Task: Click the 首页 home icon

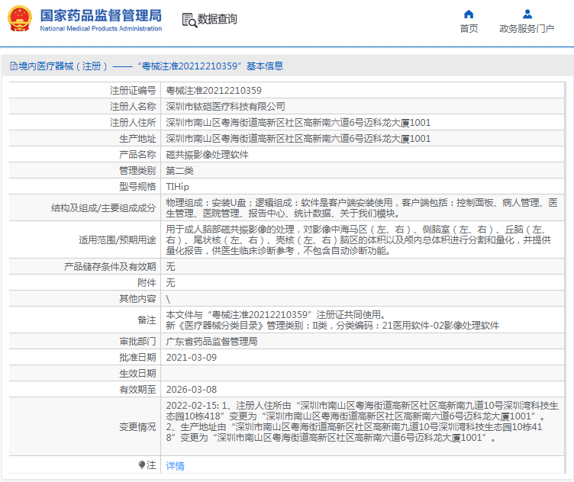Action: pos(469,14)
